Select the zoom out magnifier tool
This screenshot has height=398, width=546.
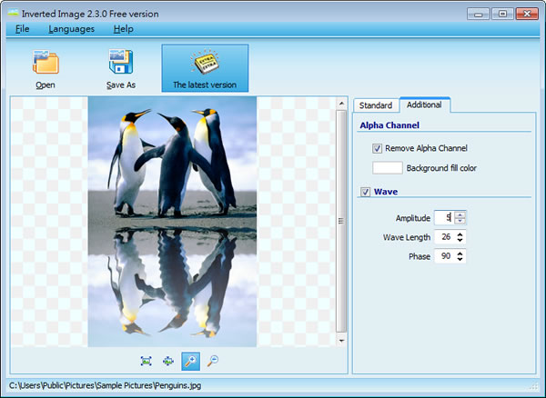212,361
